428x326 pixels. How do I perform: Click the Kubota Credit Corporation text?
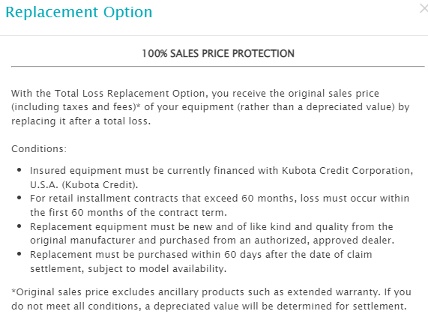click(346, 171)
